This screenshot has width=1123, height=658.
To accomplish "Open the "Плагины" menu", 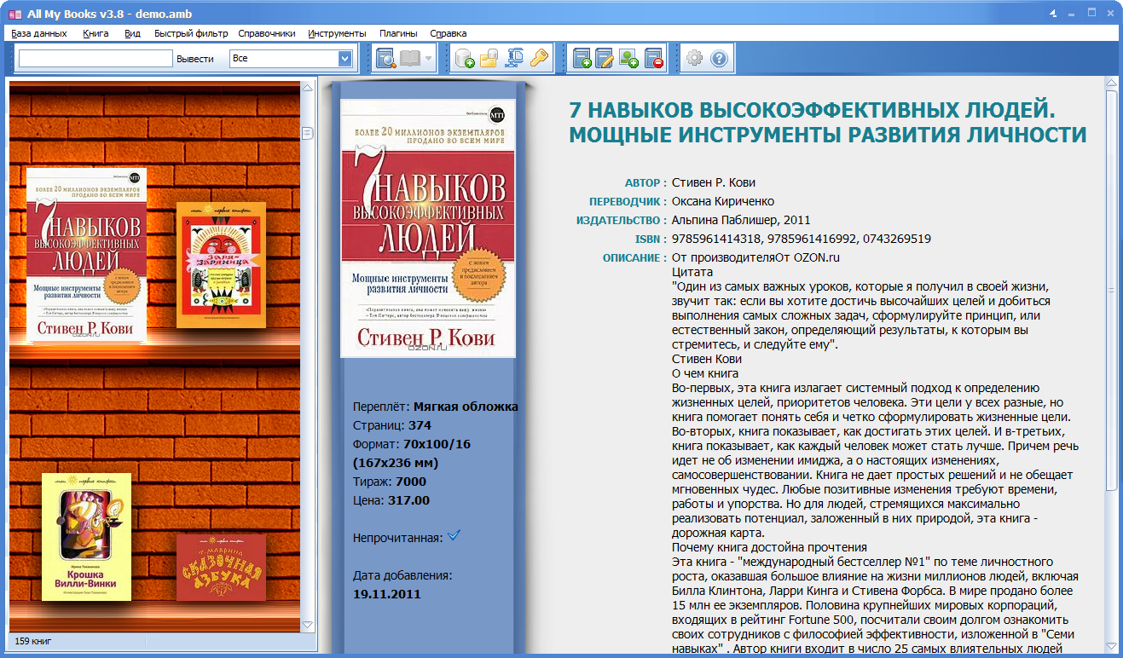I will point(398,33).
